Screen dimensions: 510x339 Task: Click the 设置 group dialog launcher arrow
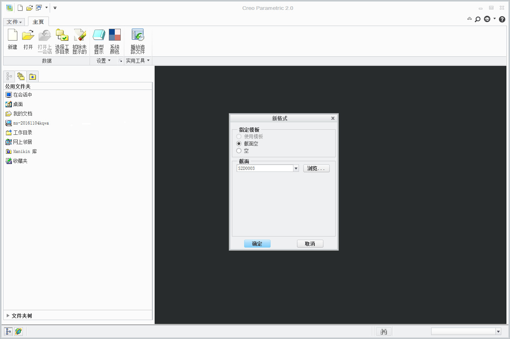120,61
